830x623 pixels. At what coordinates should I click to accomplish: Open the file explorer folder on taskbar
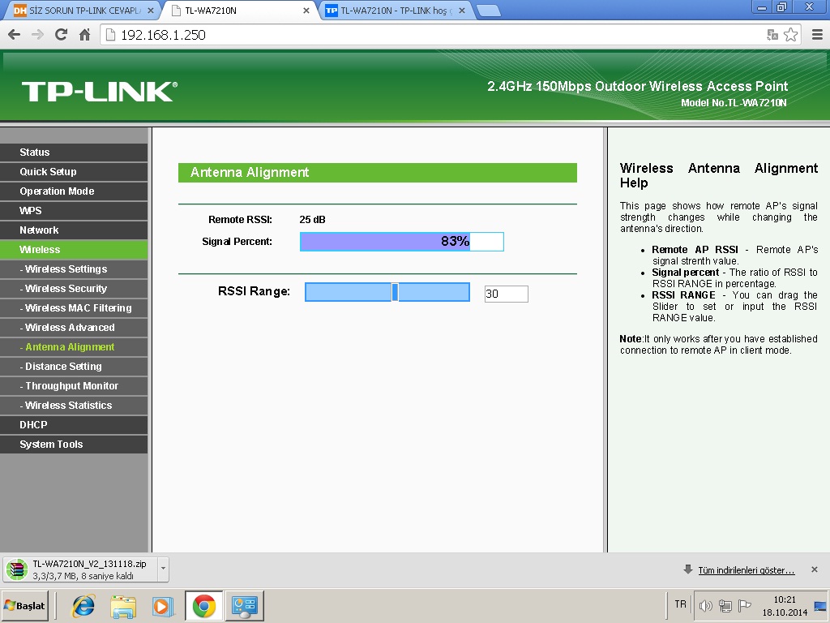click(x=123, y=606)
